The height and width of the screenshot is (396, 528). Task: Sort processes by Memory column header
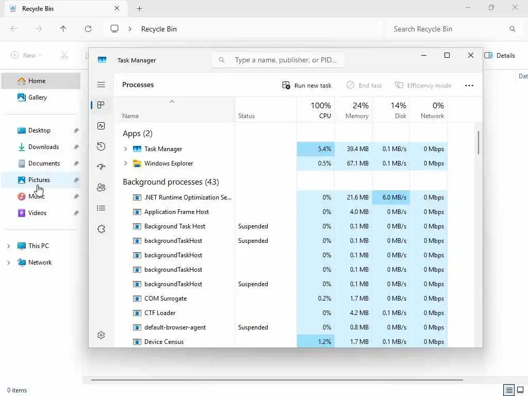click(x=354, y=110)
